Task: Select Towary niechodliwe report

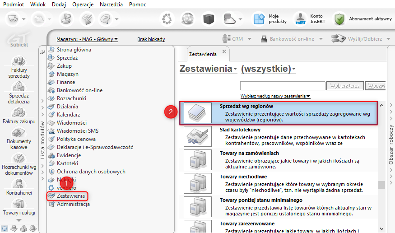Action: (279, 183)
